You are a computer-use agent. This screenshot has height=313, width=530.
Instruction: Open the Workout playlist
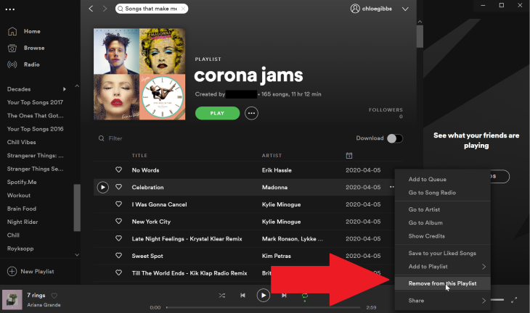click(x=19, y=196)
